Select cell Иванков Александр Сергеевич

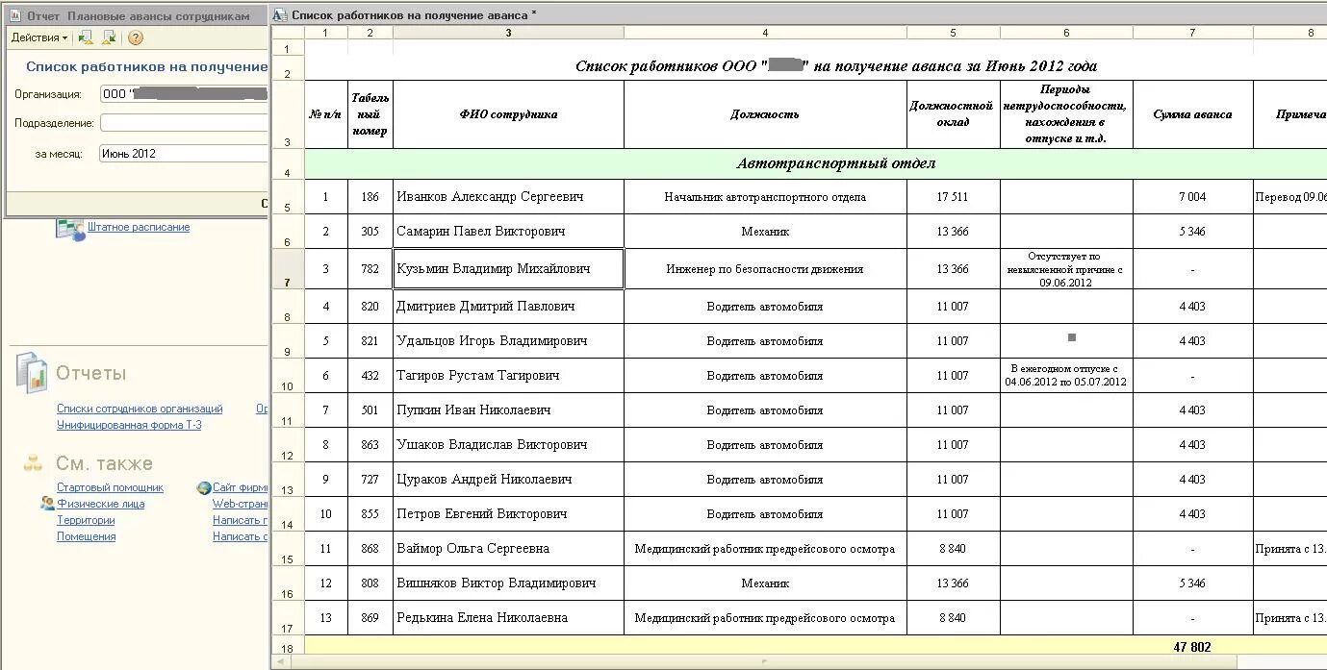pos(508,197)
